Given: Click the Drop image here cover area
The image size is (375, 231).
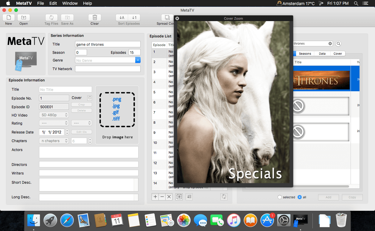Looking at the screenshot, I should [117, 115].
